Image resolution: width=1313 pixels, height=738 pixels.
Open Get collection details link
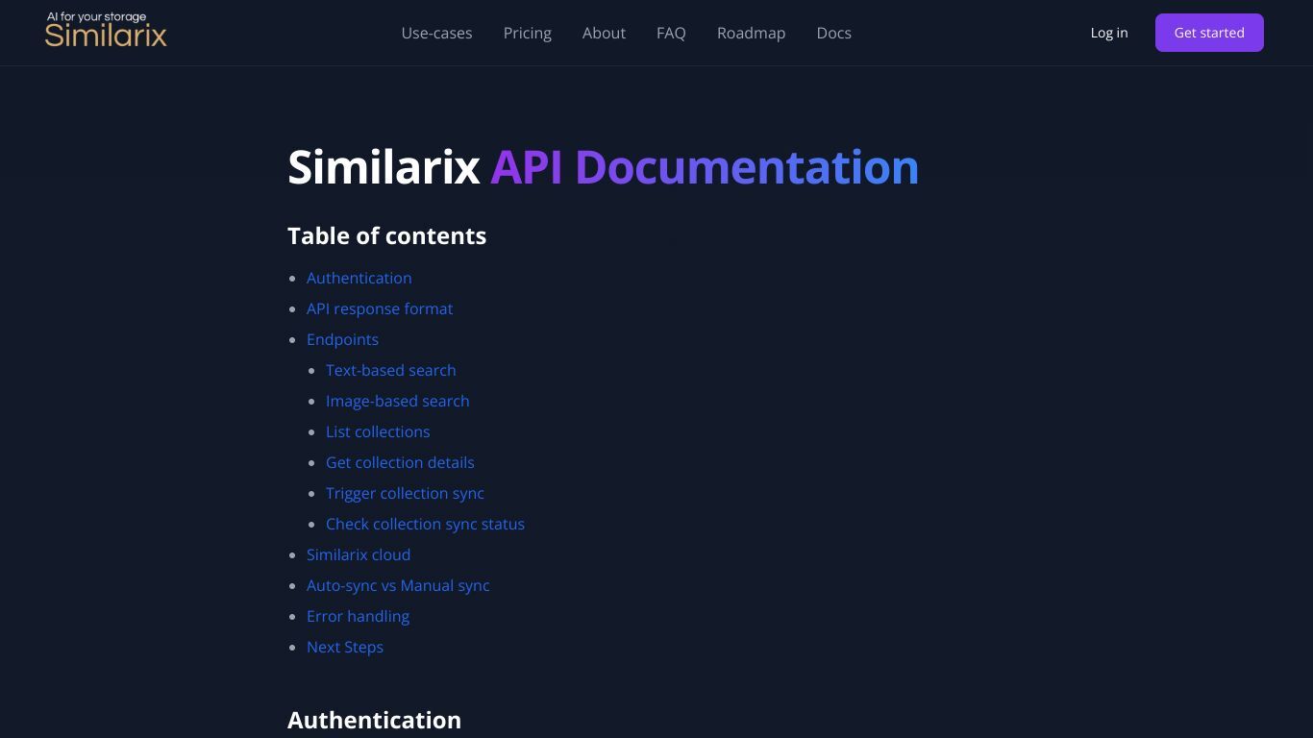tap(400, 462)
